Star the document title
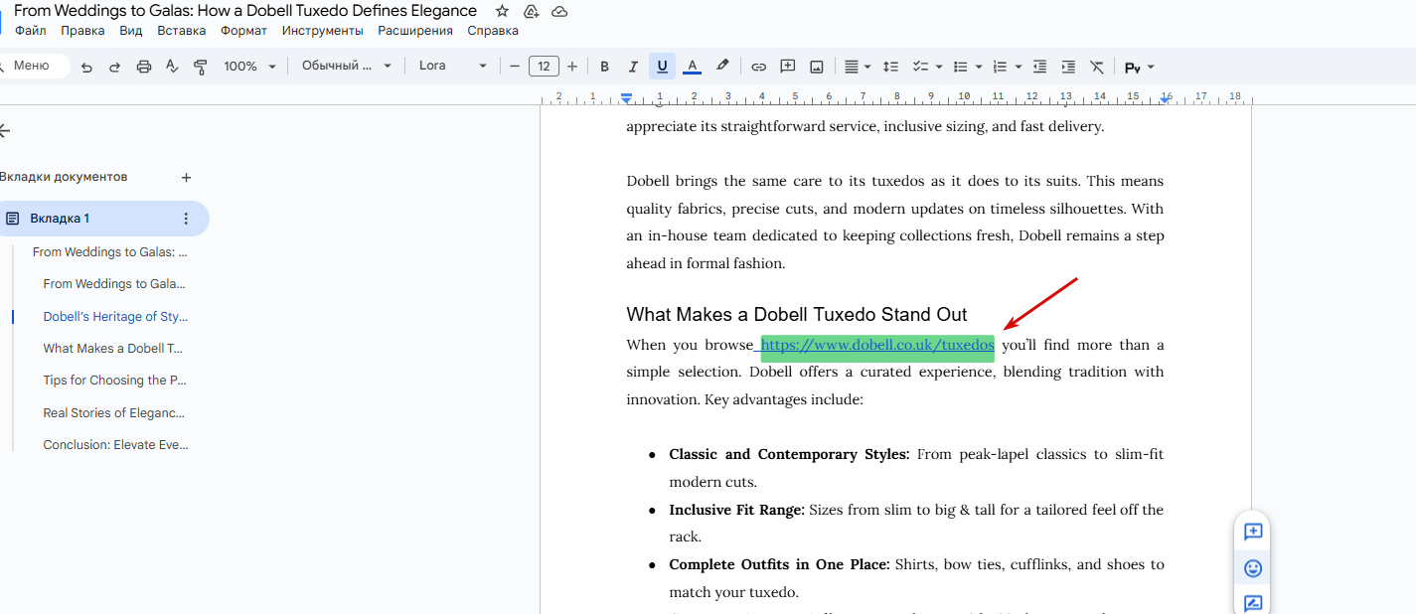This screenshot has height=614, width=1416. pyautogui.click(x=502, y=11)
